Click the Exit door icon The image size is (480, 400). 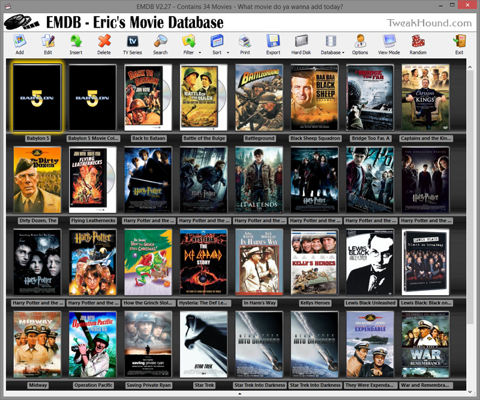[x=459, y=41]
